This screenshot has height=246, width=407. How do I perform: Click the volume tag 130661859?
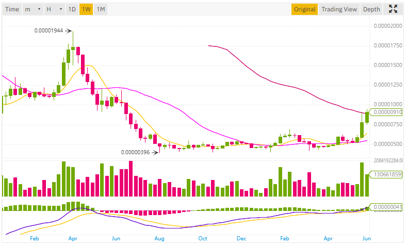point(386,174)
